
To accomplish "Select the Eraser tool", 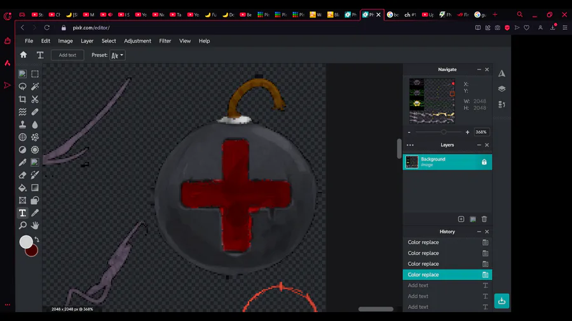I will 23,175.
